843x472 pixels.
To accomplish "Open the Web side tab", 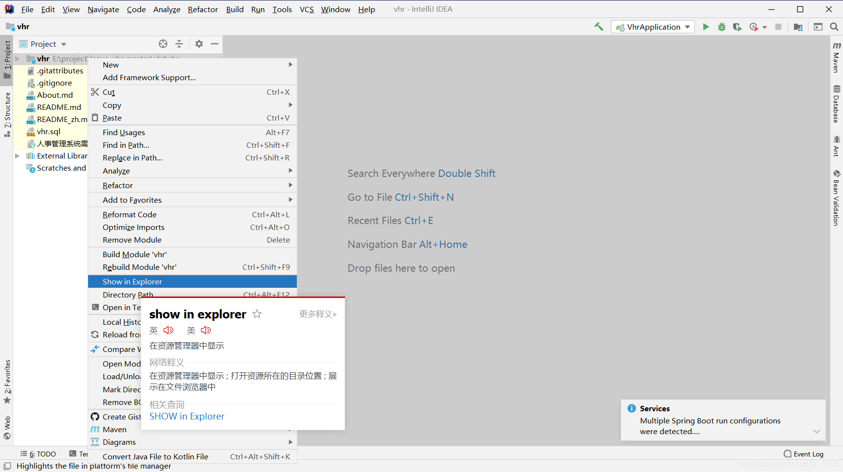I will 7,428.
